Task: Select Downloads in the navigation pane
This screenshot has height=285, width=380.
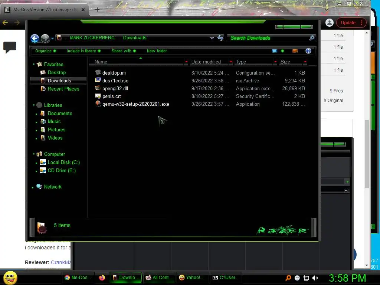Action: point(59,81)
